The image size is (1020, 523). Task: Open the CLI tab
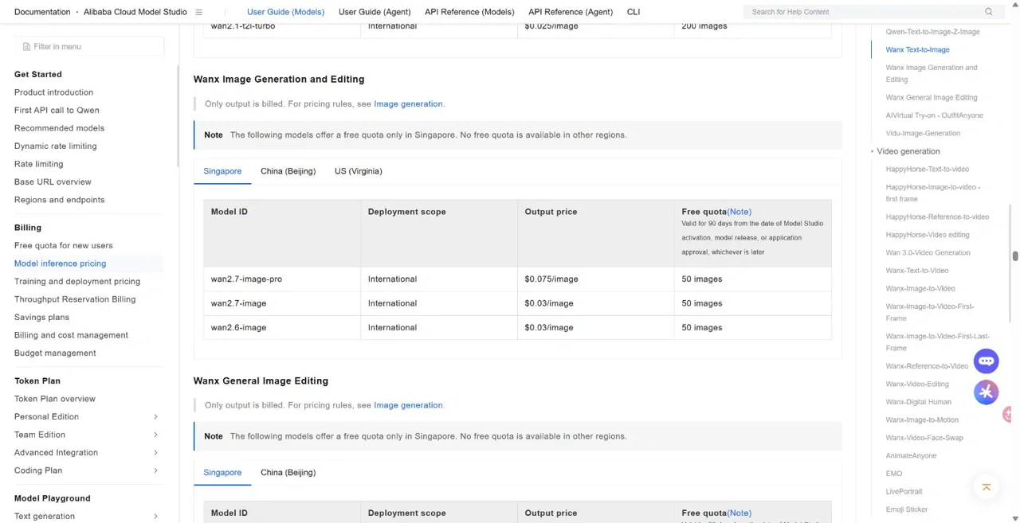pos(634,12)
